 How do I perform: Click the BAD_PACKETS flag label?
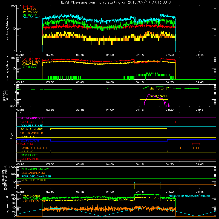pyautogui.click(x=30, y=159)
